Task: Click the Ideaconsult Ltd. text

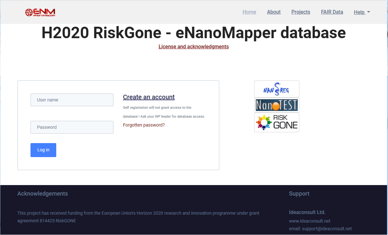Action: [x=307, y=212]
